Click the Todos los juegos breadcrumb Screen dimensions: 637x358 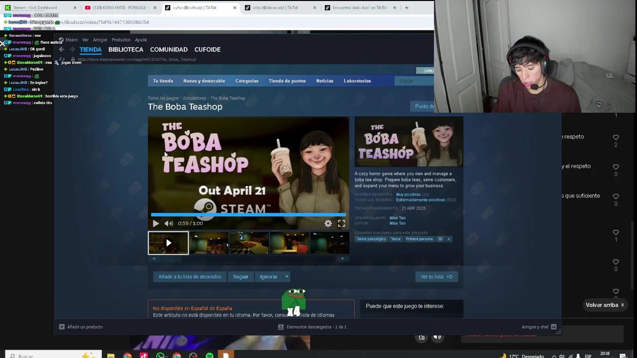[x=163, y=98]
